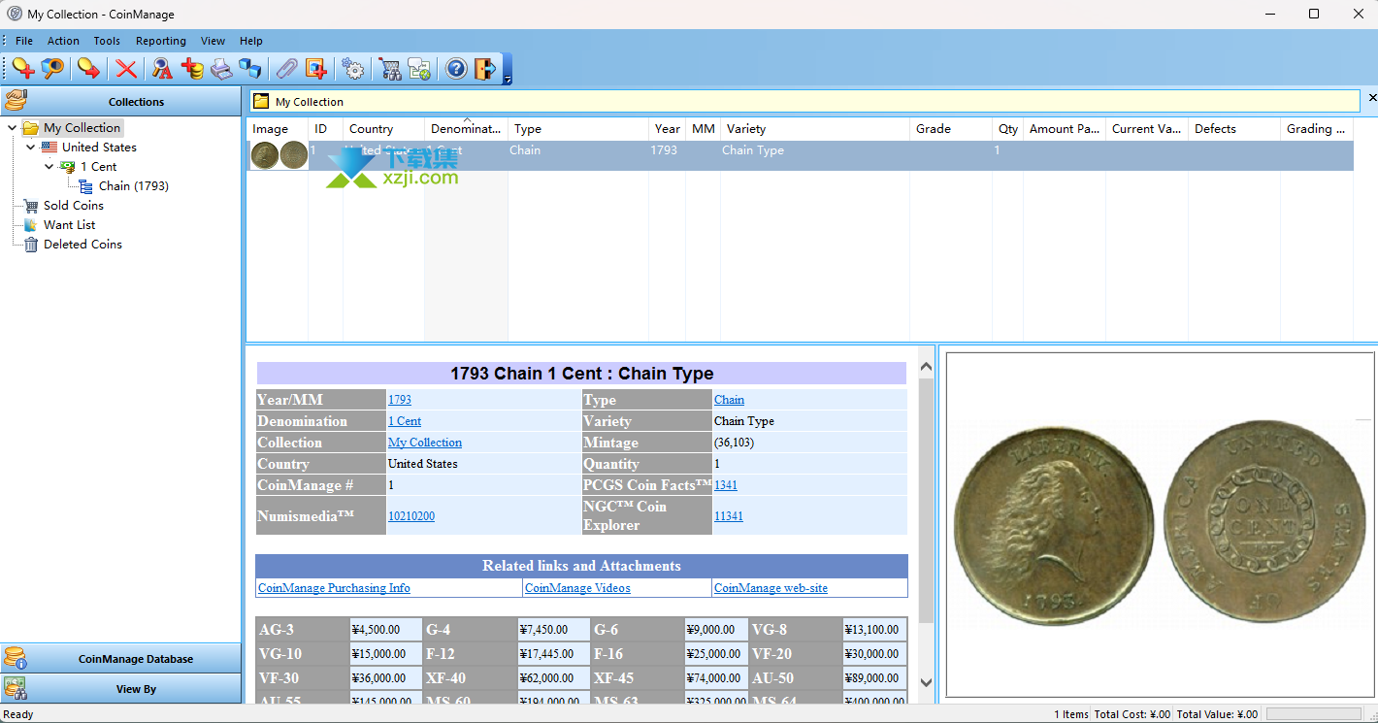Click the Add Coin toolbar icon

[23, 68]
